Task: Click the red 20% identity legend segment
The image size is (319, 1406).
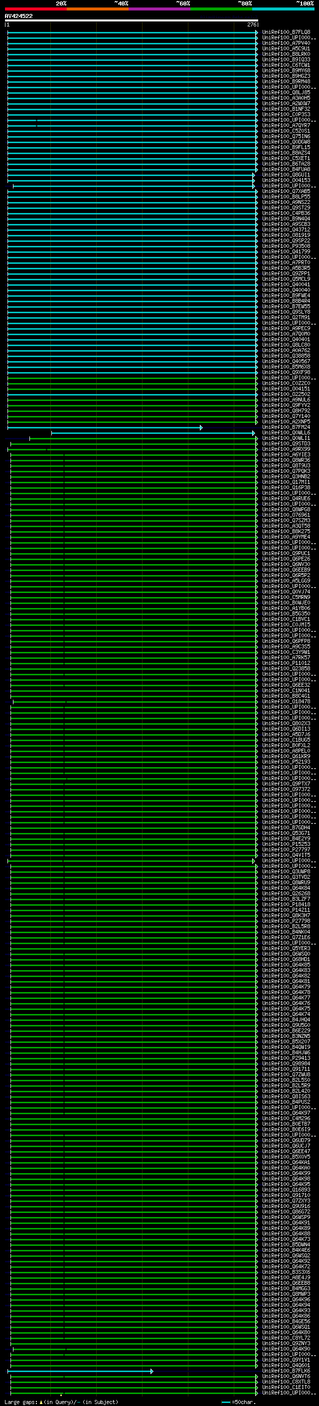Action: coord(35,9)
